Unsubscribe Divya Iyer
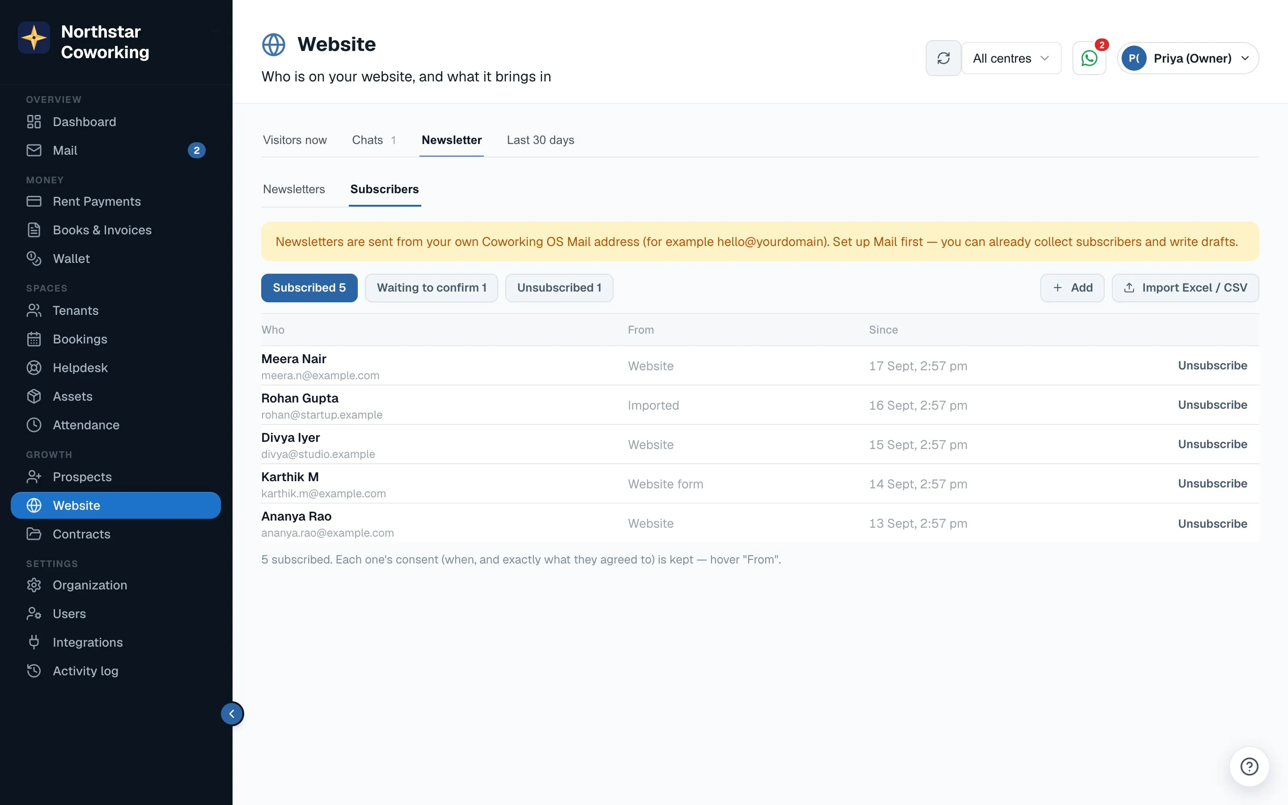The height and width of the screenshot is (805, 1288). click(1212, 445)
